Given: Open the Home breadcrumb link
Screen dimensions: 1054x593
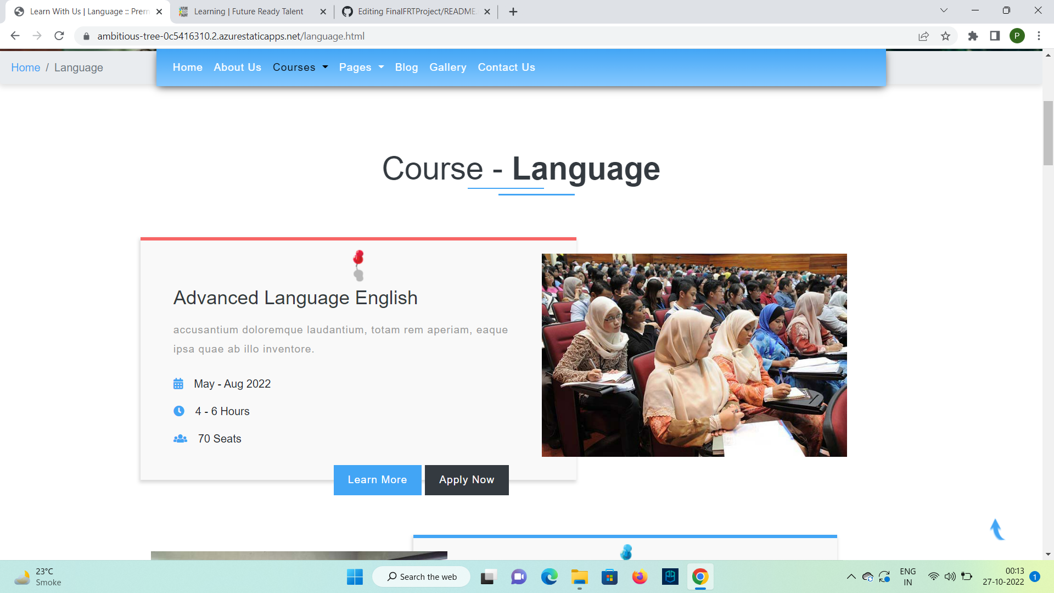Looking at the screenshot, I should click(25, 67).
